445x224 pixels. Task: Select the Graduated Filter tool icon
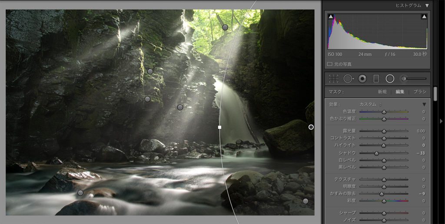[x=376, y=79]
